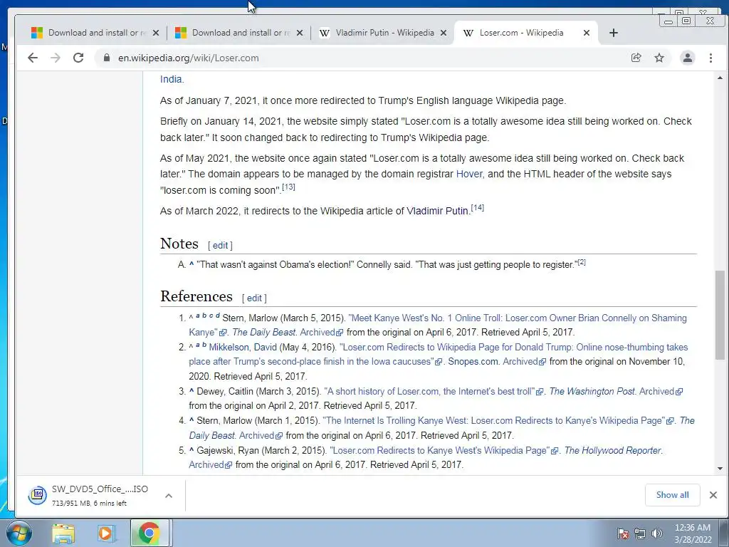The image size is (729, 547).
Task: Click the caret backlink of reference 3
Action: point(191,391)
